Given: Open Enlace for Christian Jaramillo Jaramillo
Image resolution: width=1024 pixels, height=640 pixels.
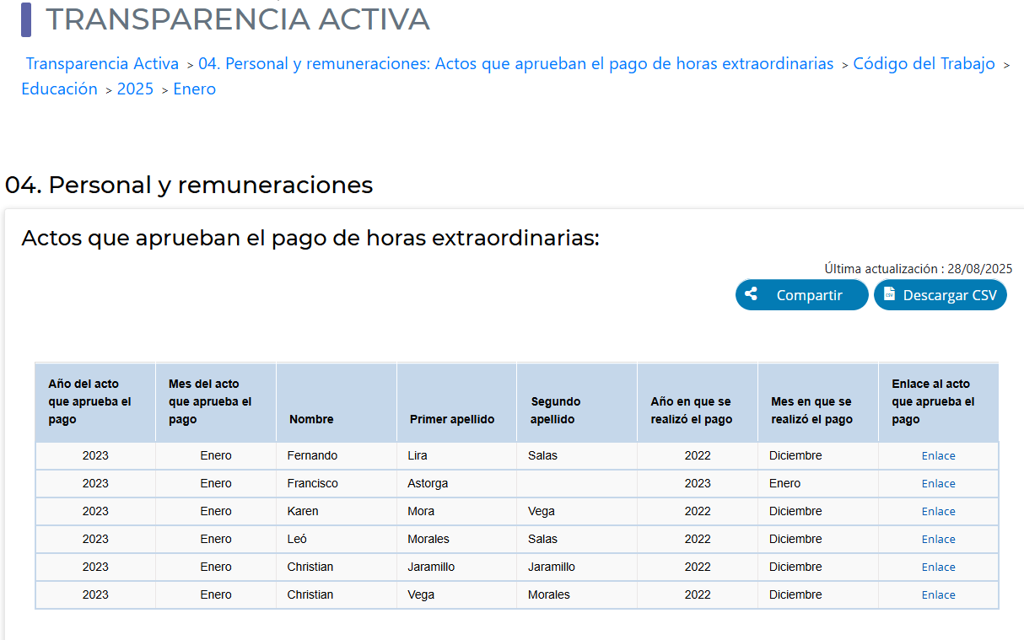Looking at the screenshot, I should pyautogui.click(x=938, y=567).
